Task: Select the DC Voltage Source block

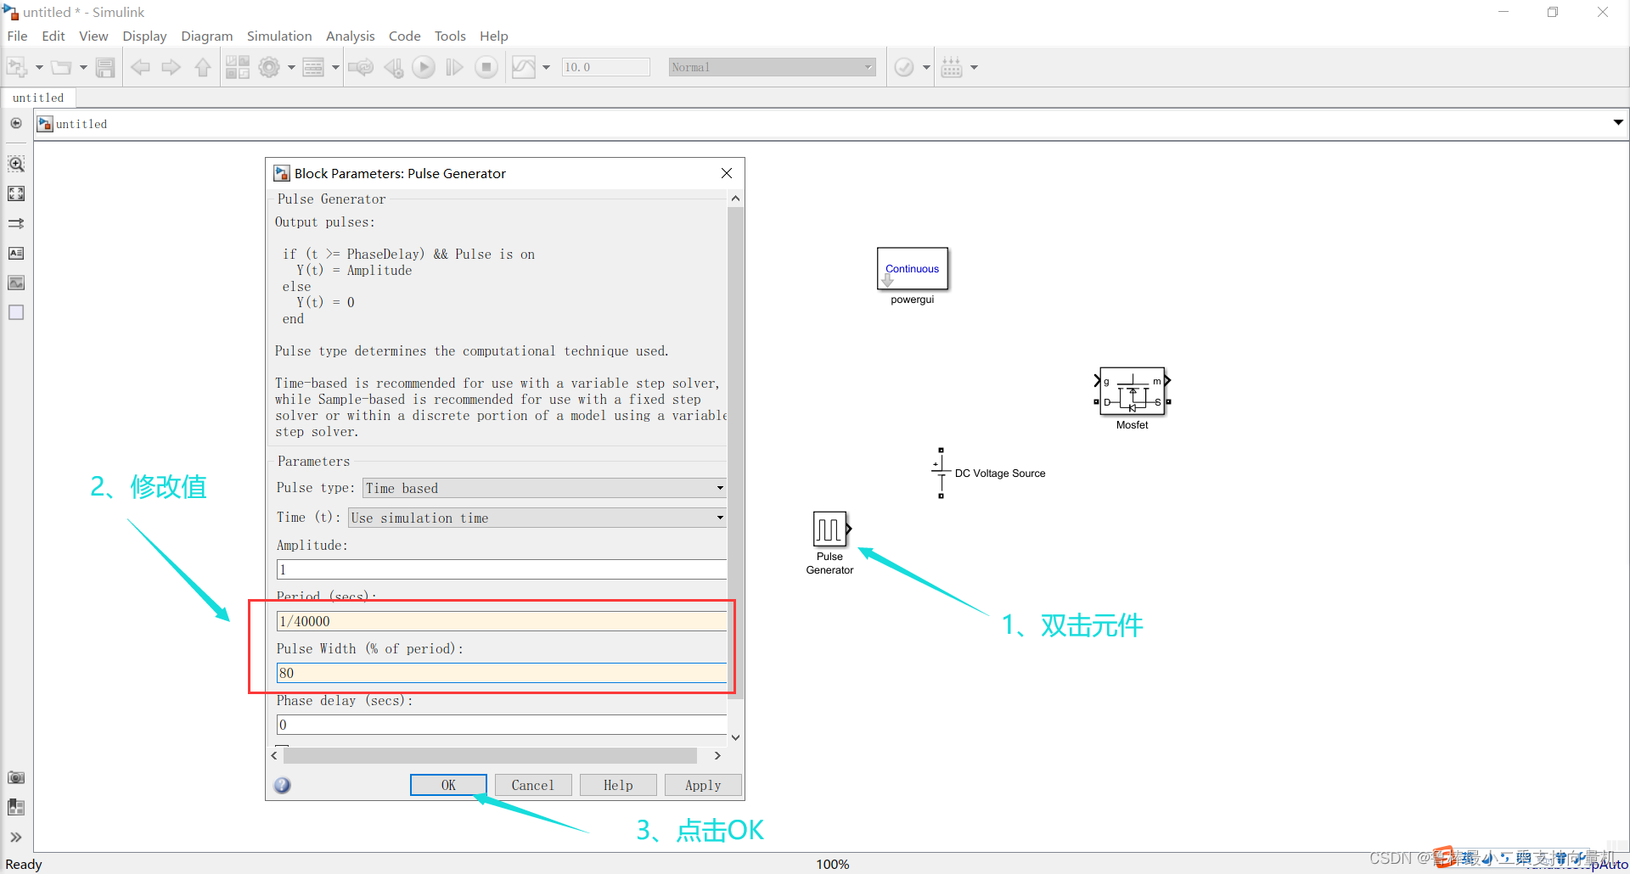Action: pos(941,473)
